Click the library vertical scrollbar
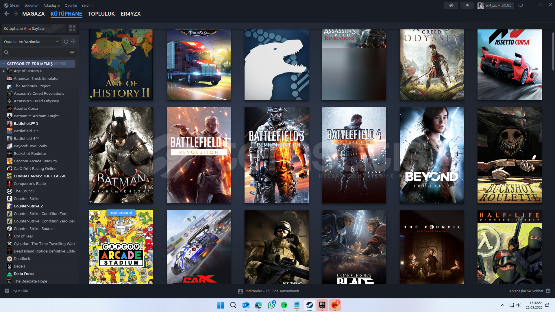Viewport: 555px width, 312px height. (553, 51)
